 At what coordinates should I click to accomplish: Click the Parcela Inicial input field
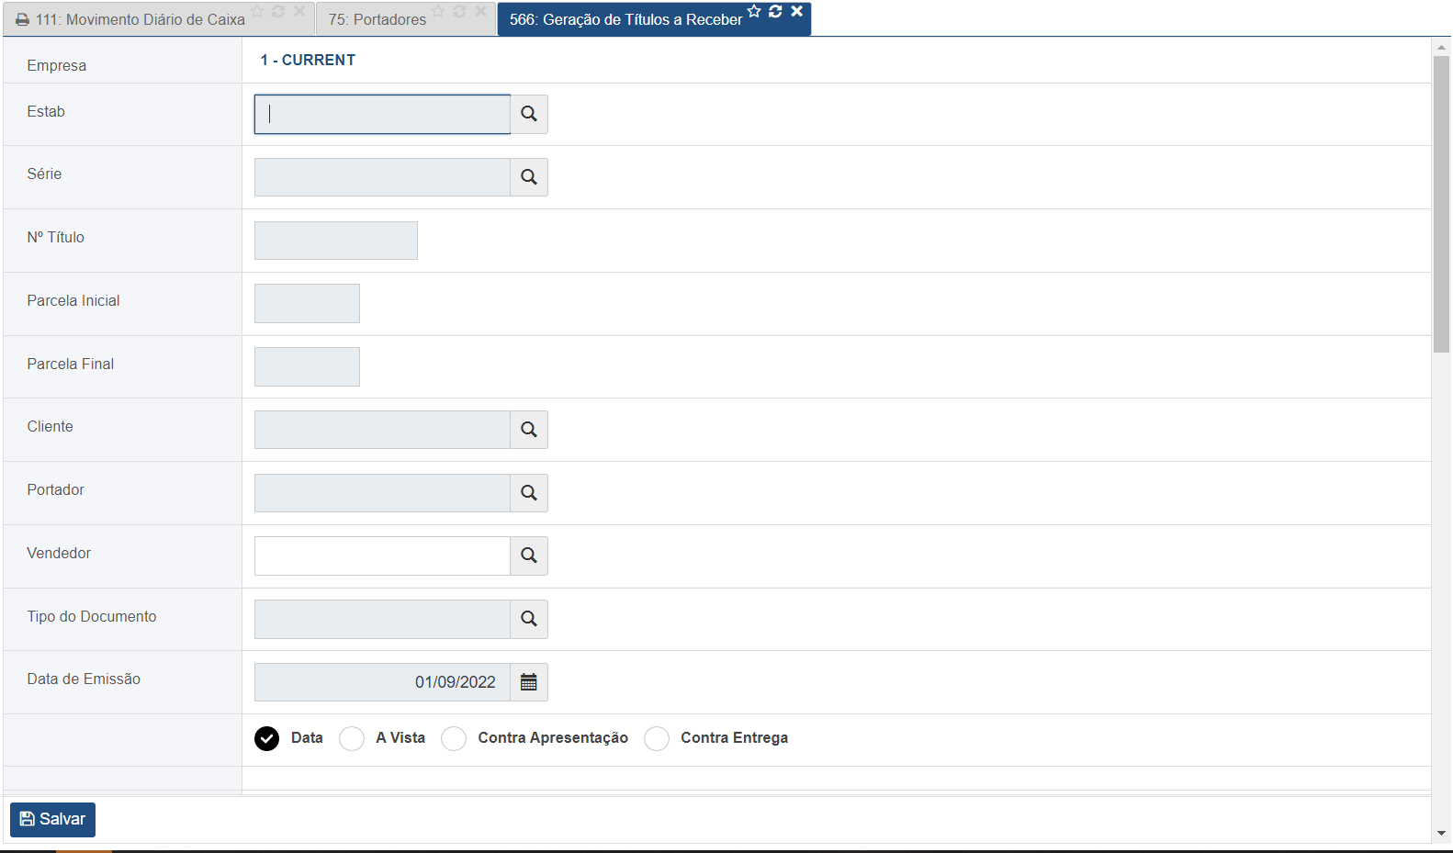(x=307, y=303)
